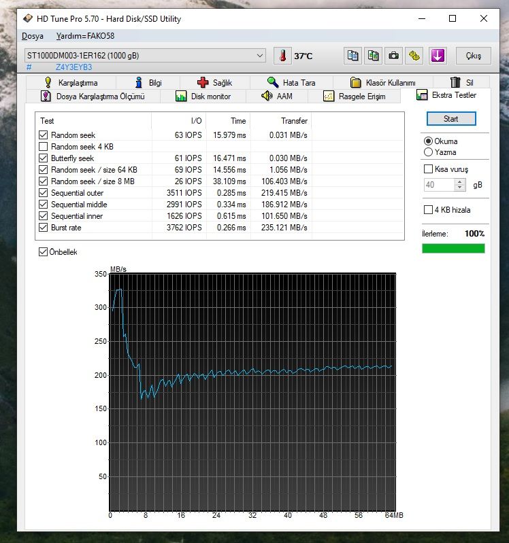The width and height of the screenshot is (509, 543).
Task: Switch to the Sağlık tab
Action: (x=214, y=82)
